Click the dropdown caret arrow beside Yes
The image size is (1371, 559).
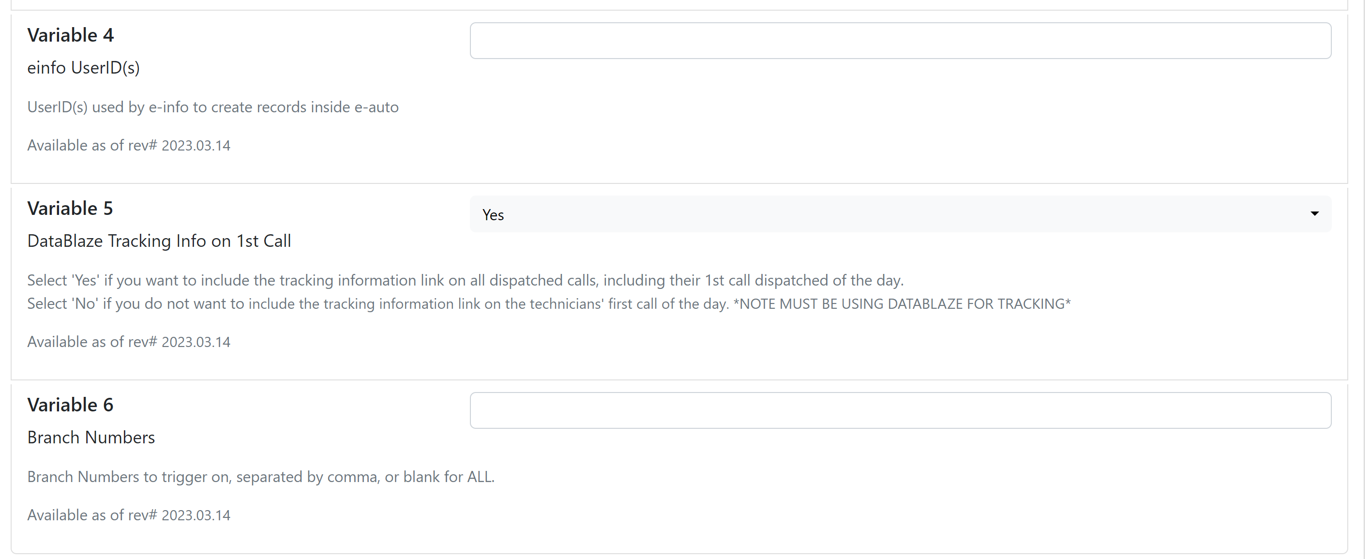click(1314, 214)
